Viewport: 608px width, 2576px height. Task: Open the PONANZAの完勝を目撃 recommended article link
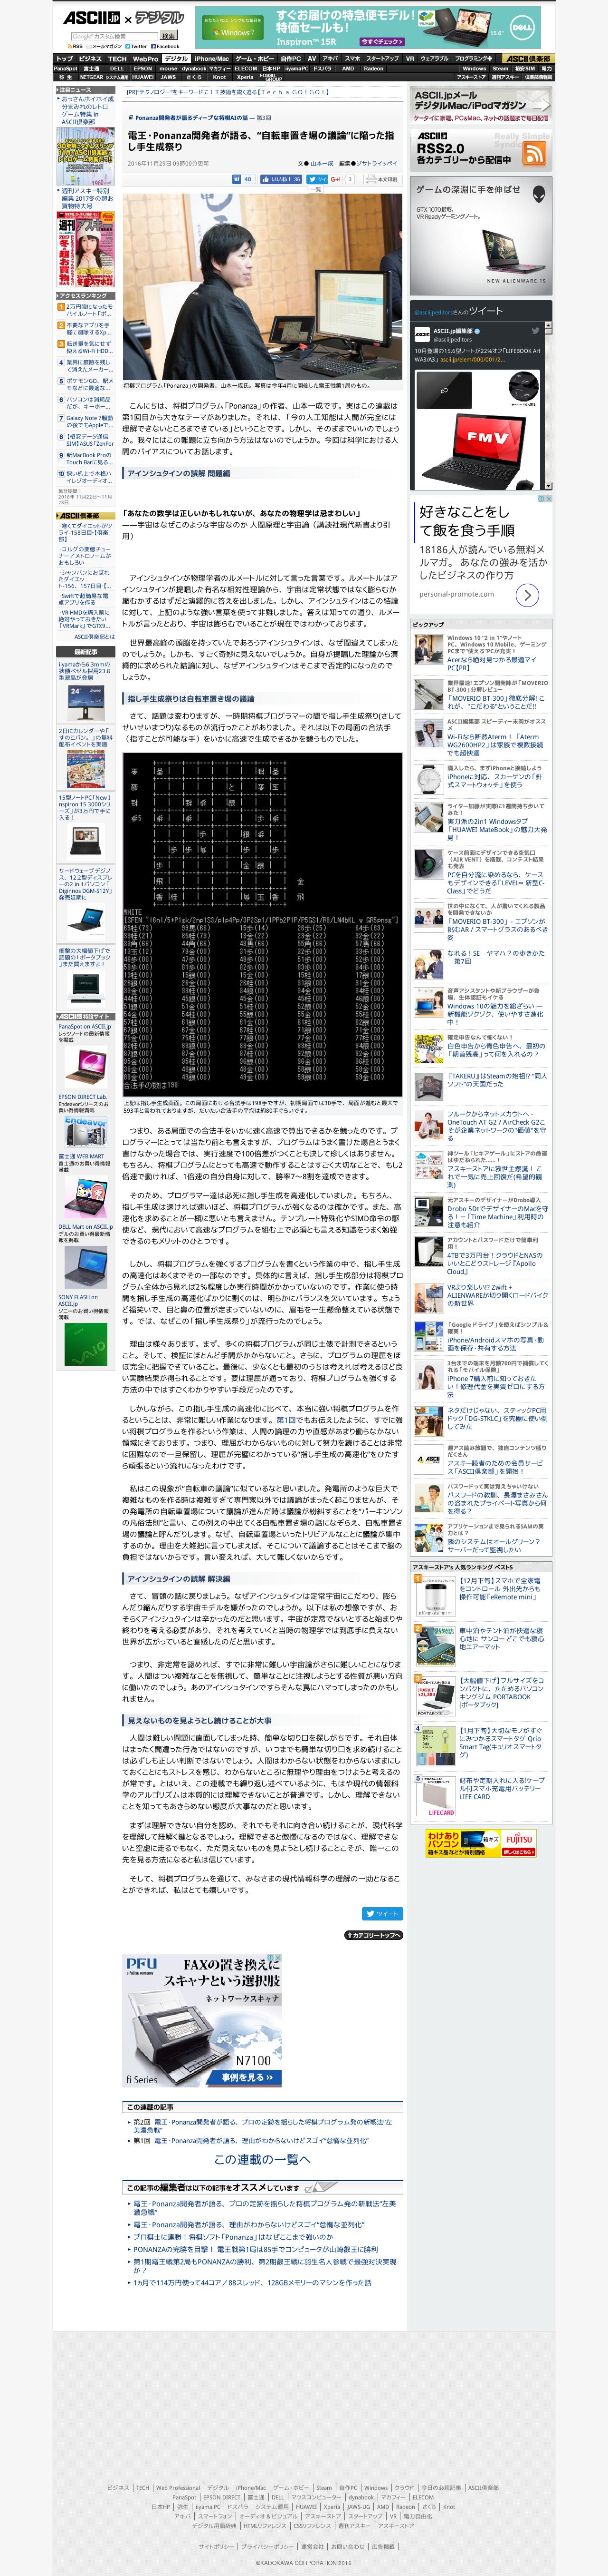tap(256, 2250)
